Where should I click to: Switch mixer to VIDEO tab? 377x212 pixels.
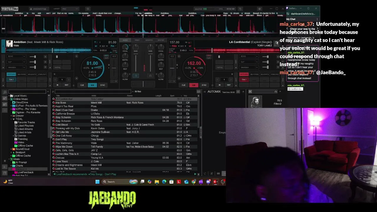pyautogui.click(x=137, y=40)
